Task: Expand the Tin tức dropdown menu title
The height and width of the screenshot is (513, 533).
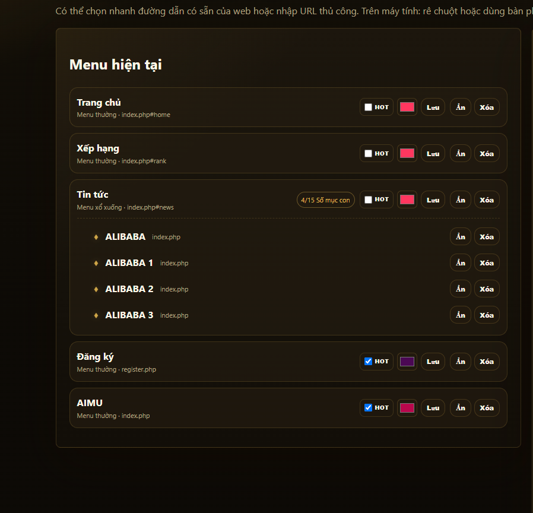Action: [x=93, y=195]
